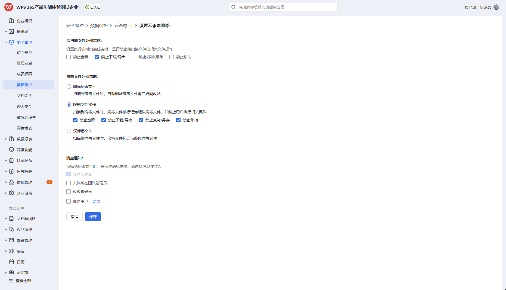
Task: Click the 查看全部 list icon
Action: [11, 281]
